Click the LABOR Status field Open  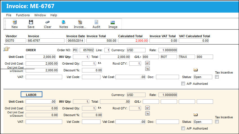point(203,122)
